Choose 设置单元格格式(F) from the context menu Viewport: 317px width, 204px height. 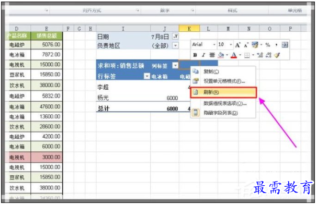223,81
